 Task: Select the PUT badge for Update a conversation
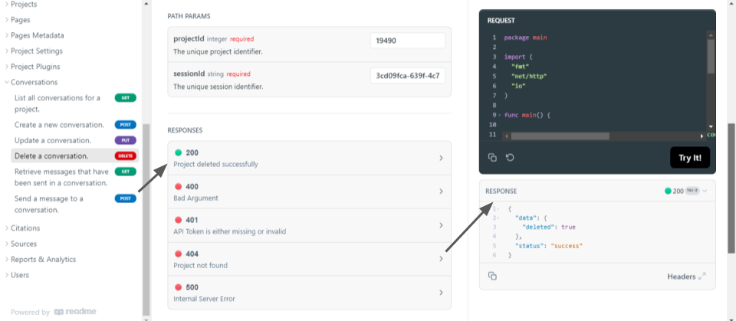click(125, 140)
